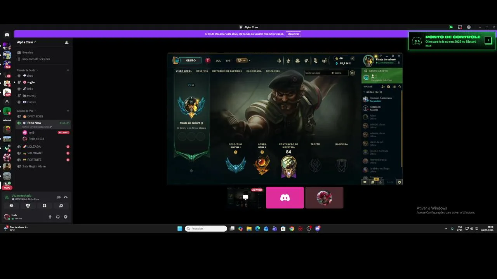Collapse GERAL friends group in League
This screenshot has width=497, height=279.
372,92
